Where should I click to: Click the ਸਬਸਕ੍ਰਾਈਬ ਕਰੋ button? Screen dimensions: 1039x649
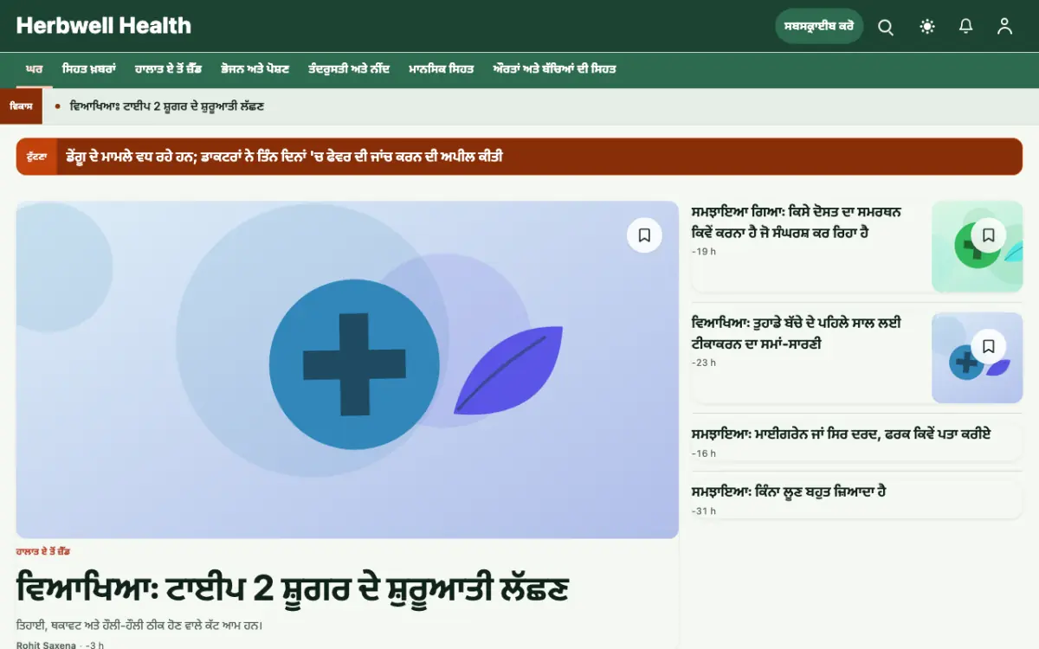819,27
